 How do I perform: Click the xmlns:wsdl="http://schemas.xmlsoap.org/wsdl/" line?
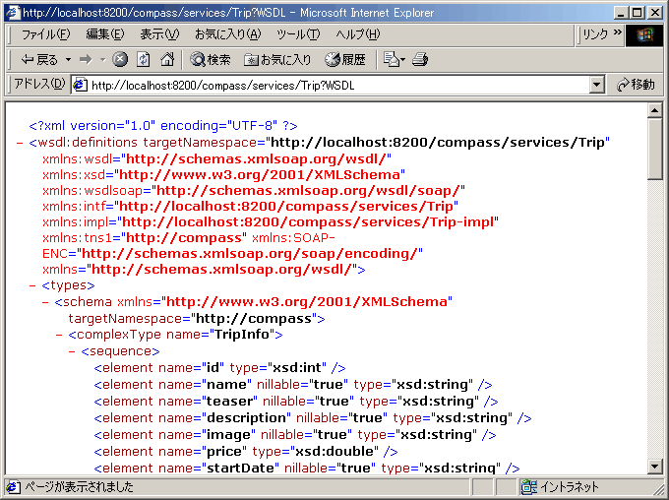pos(216,158)
